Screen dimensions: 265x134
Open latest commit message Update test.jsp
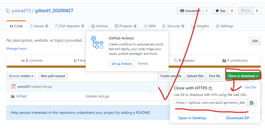click(x=42, y=87)
